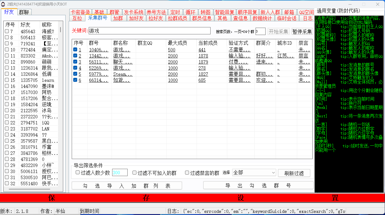
Task: Select friend 485643 checkbox in row 7
Action: tap(7, 32)
